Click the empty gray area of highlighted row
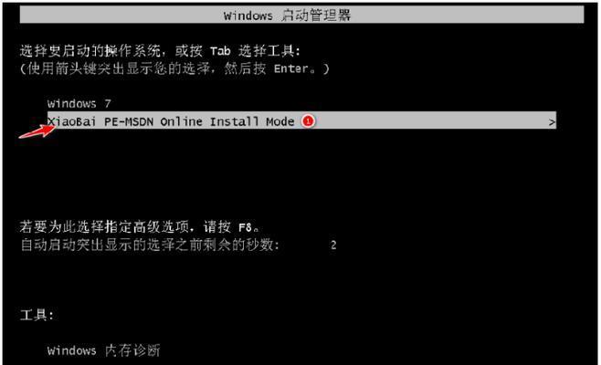 click(429, 120)
